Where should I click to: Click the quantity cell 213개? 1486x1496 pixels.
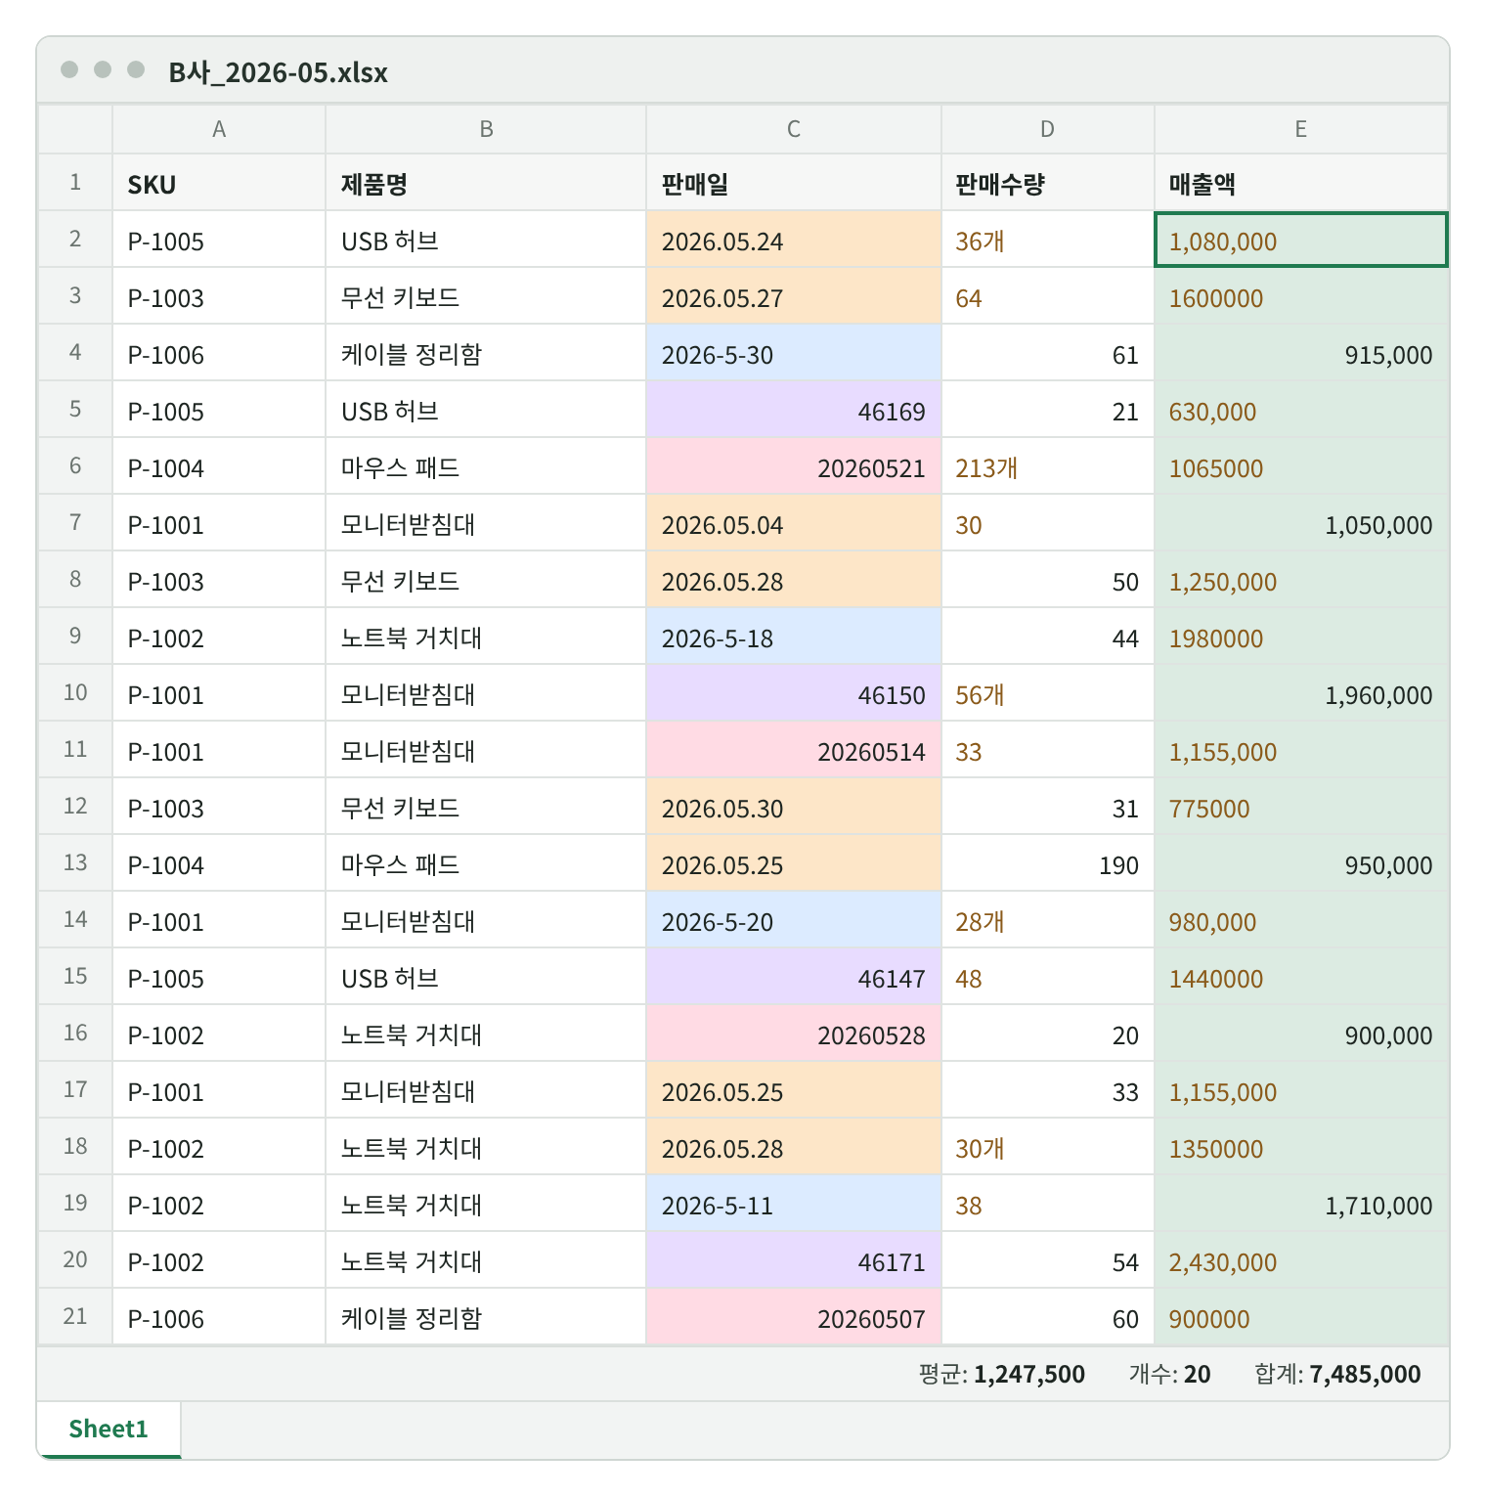tap(1048, 466)
